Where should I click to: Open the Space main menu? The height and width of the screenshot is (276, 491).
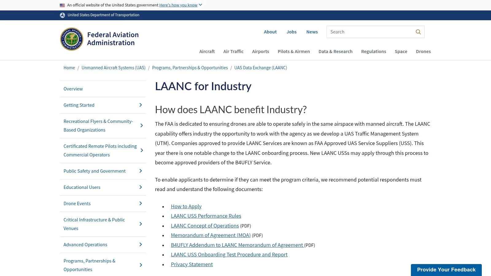pyautogui.click(x=401, y=52)
